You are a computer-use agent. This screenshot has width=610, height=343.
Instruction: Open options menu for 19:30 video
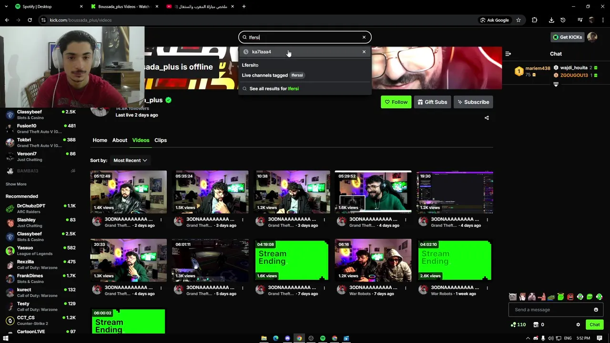click(487, 220)
